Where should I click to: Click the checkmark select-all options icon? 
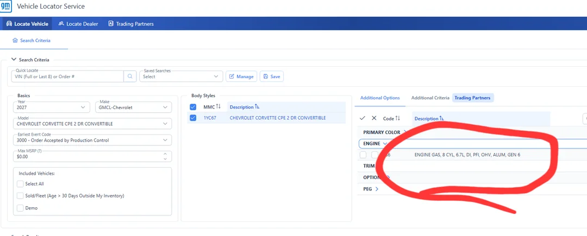click(363, 118)
